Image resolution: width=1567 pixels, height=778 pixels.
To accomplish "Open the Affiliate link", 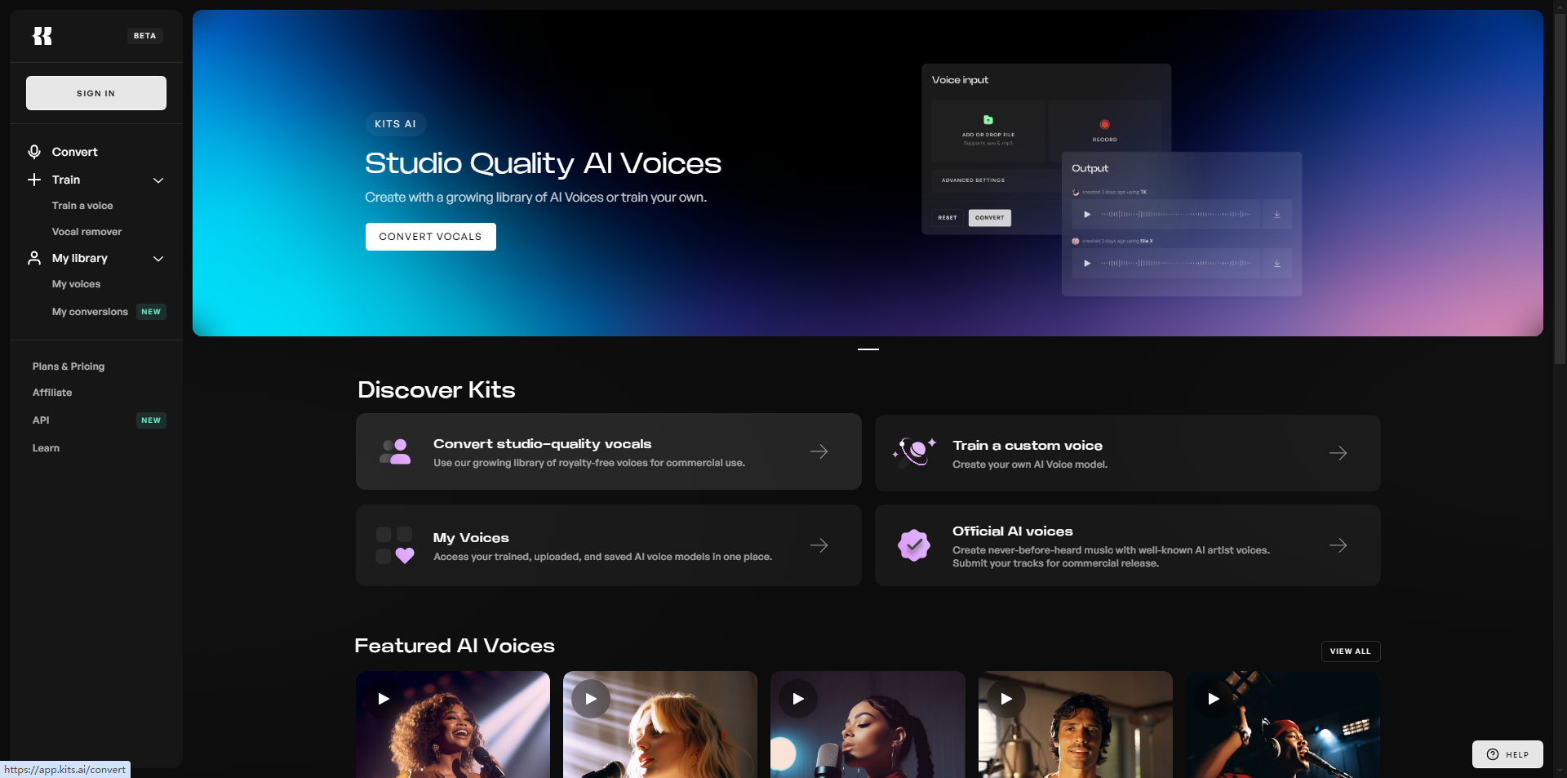I will pos(52,393).
